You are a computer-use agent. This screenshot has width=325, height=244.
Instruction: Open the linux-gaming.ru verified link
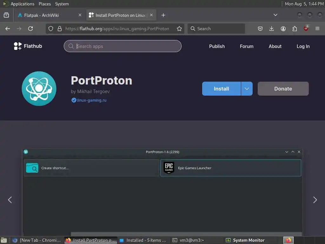point(92,100)
